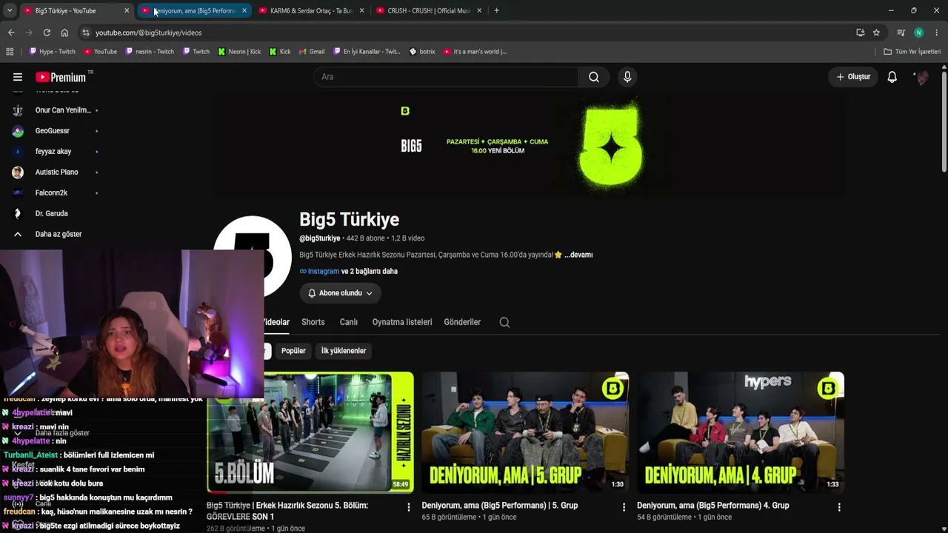948x533 pixels.
Task: Open the botrix bookmark
Action: (422, 52)
